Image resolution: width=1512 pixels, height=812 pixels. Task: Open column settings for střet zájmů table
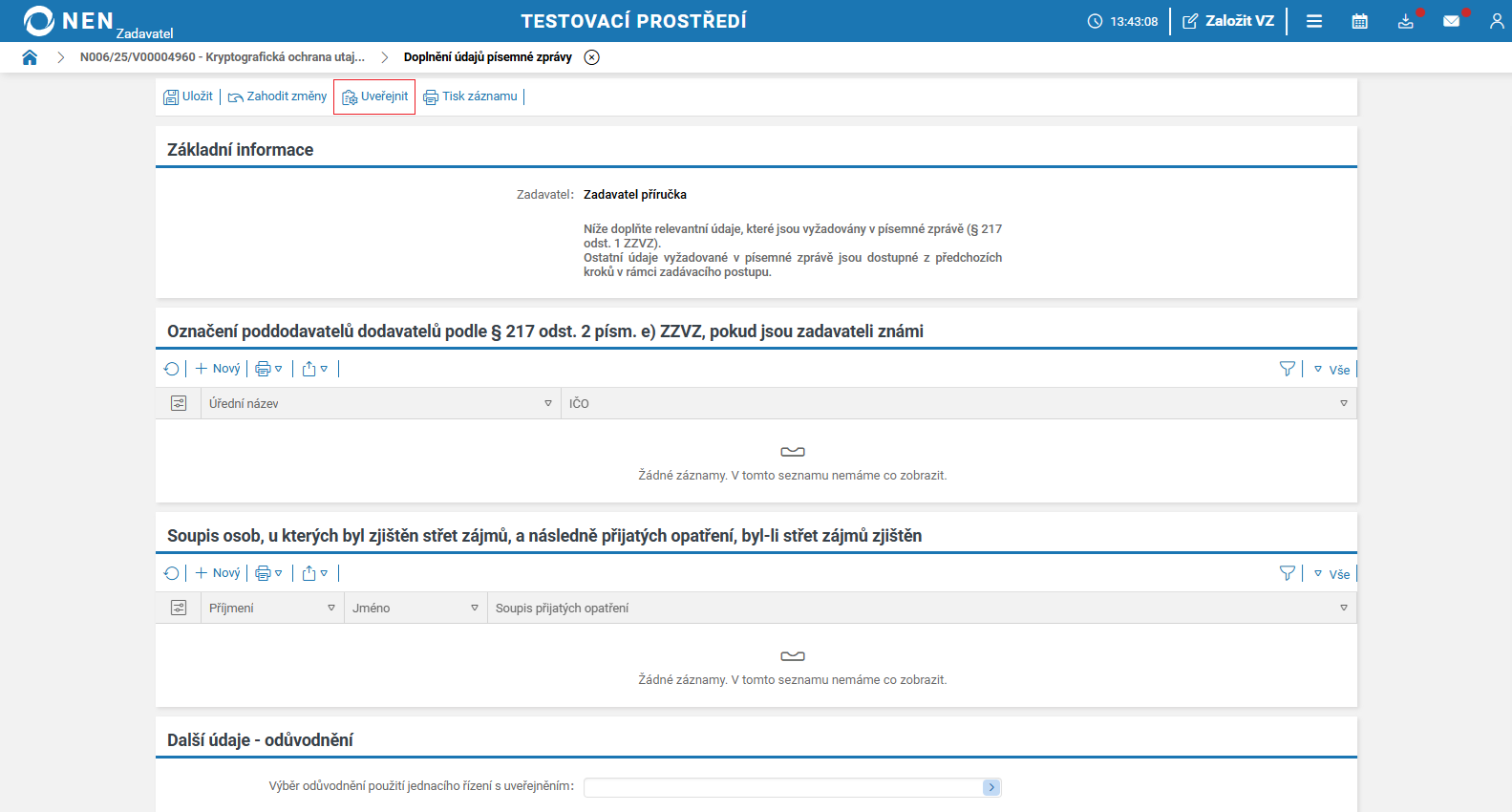click(179, 608)
